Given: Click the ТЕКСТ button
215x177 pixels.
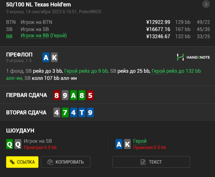Looking at the screenshot, I should pos(151,162).
